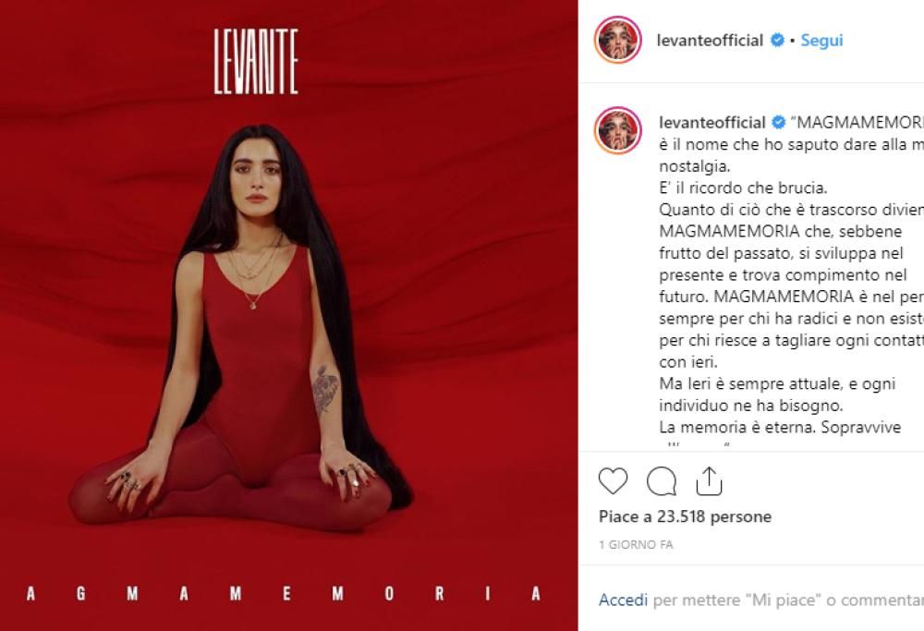Click the MAGMAMEMORIA lettering at cover bottom
Viewport: 924px width, 631px height.
(283, 593)
